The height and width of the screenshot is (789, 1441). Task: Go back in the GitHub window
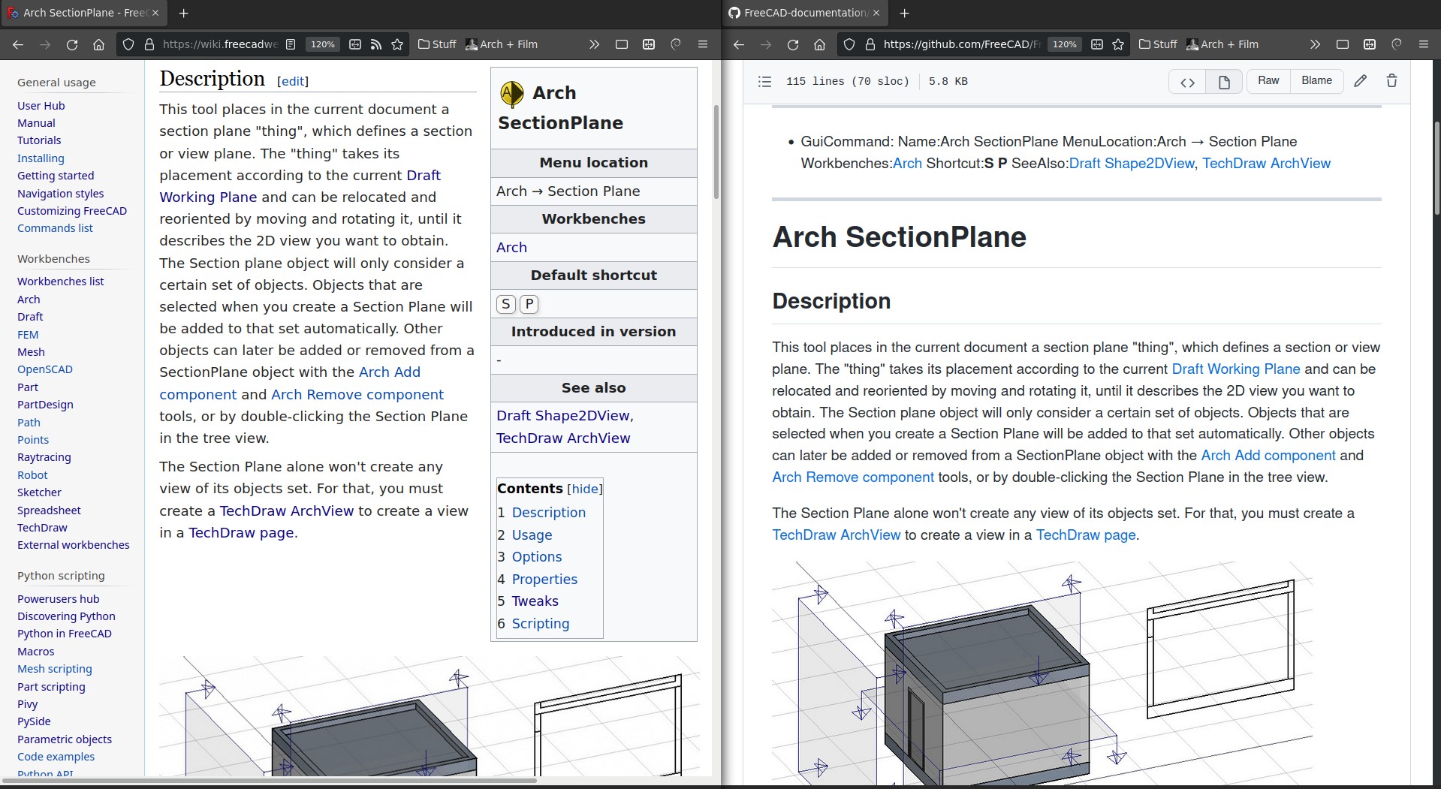739,44
